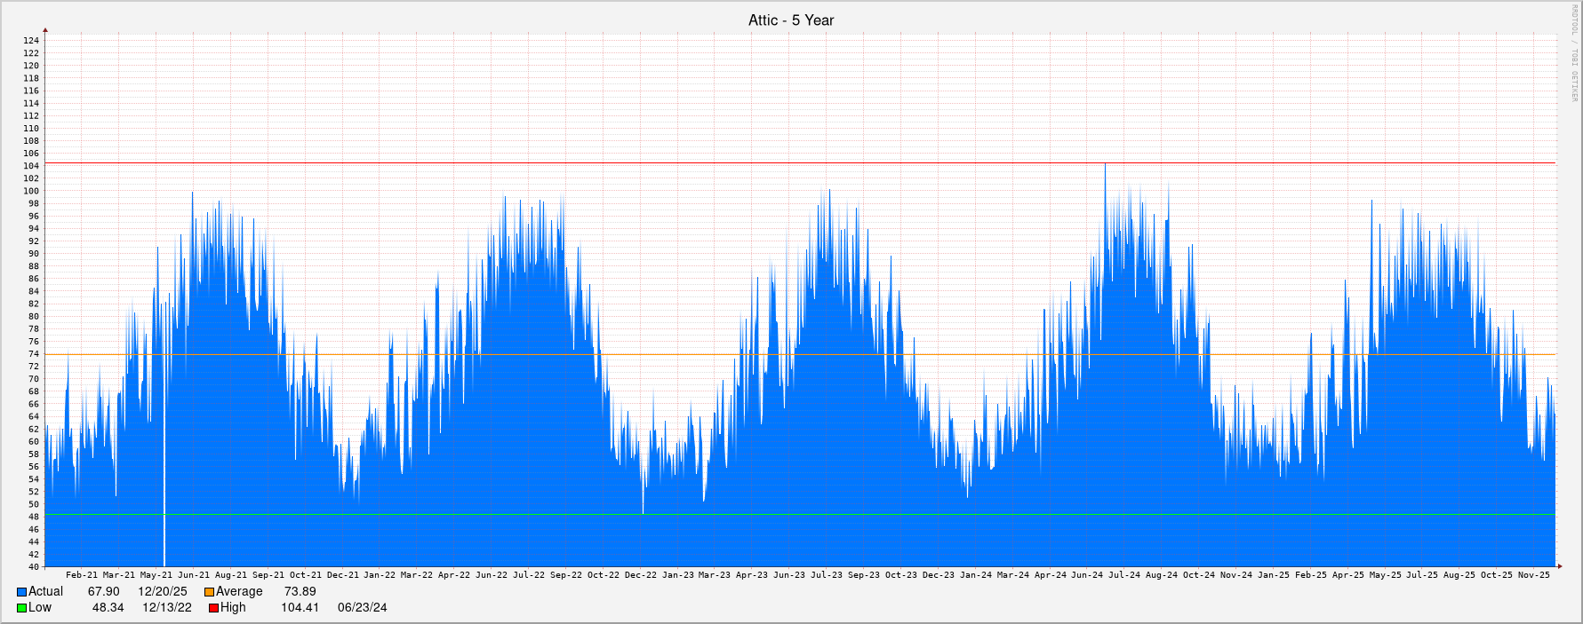1583x624 pixels.
Task: Click the red arrow atop the temperature axis
Action: (x=45, y=31)
